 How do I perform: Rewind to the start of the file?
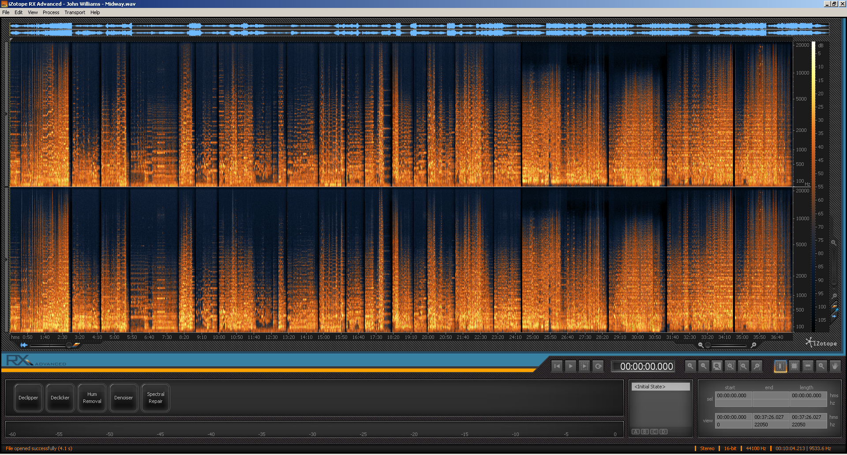[557, 366]
